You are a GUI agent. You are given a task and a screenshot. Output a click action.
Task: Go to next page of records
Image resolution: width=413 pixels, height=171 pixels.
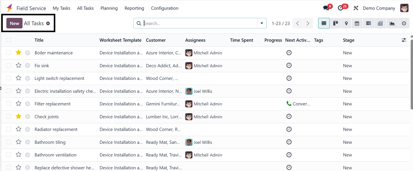click(x=308, y=23)
